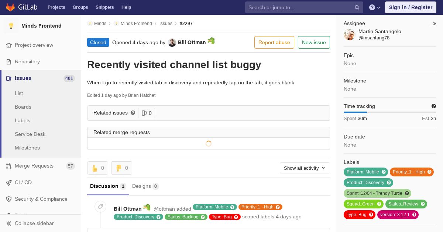This screenshot has width=443, height=232.
Task: Click the Status::Backlog label in activity
Action: pyautogui.click(x=186, y=217)
